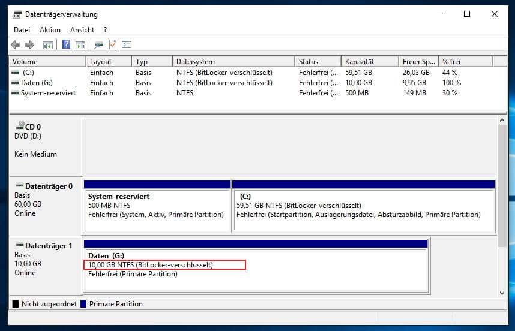Image resolution: width=515 pixels, height=331 pixels.
Task: Click the Primäre Partition legend label
Action: [116, 304]
